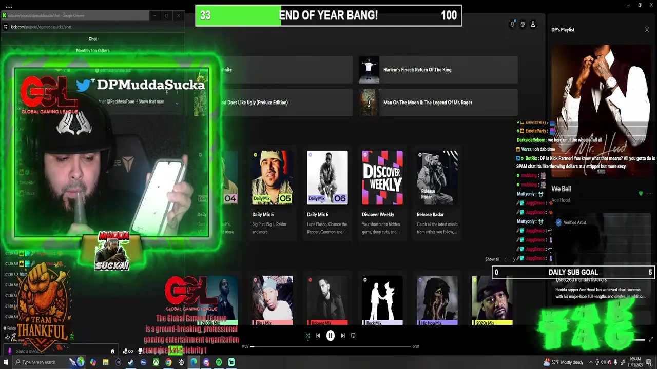Skip to next track in Spotify
657x369 pixels.
(x=343, y=336)
